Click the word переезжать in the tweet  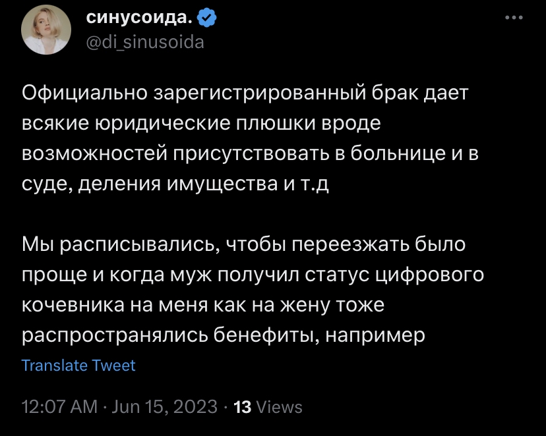coord(338,246)
